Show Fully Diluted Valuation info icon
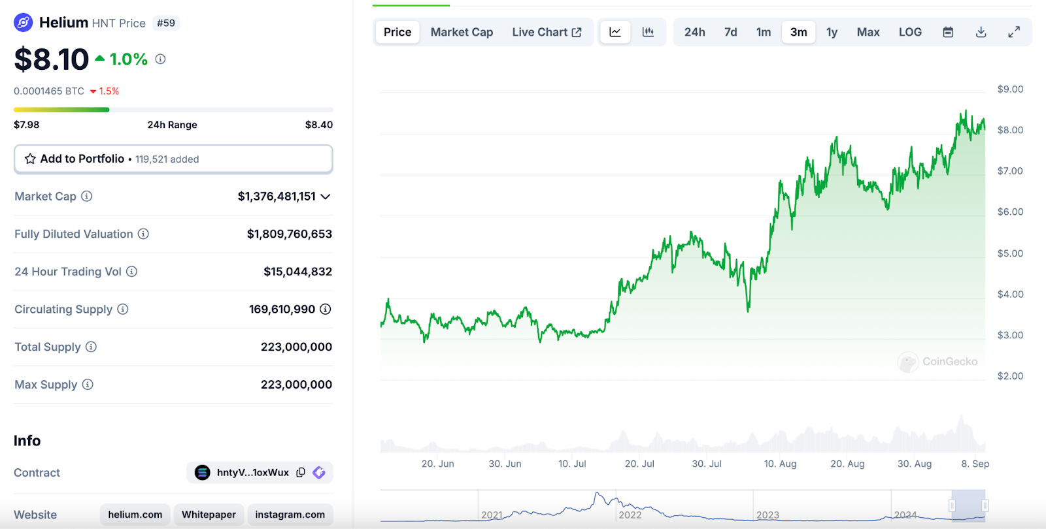 (x=143, y=234)
